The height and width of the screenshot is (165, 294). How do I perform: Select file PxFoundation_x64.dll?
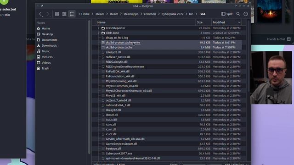[120, 77]
